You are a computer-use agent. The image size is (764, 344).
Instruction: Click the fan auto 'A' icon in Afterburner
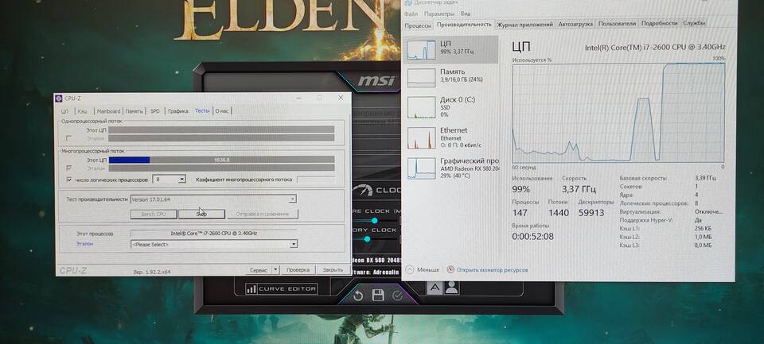pos(435,288)
